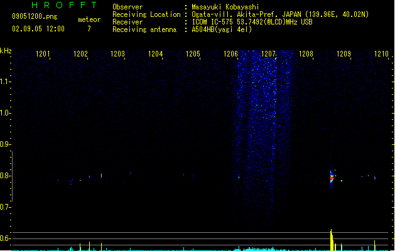Screen dimensions: 395x251
Task: Click the kHz axis unit label
Action: (x=6, y=51)
